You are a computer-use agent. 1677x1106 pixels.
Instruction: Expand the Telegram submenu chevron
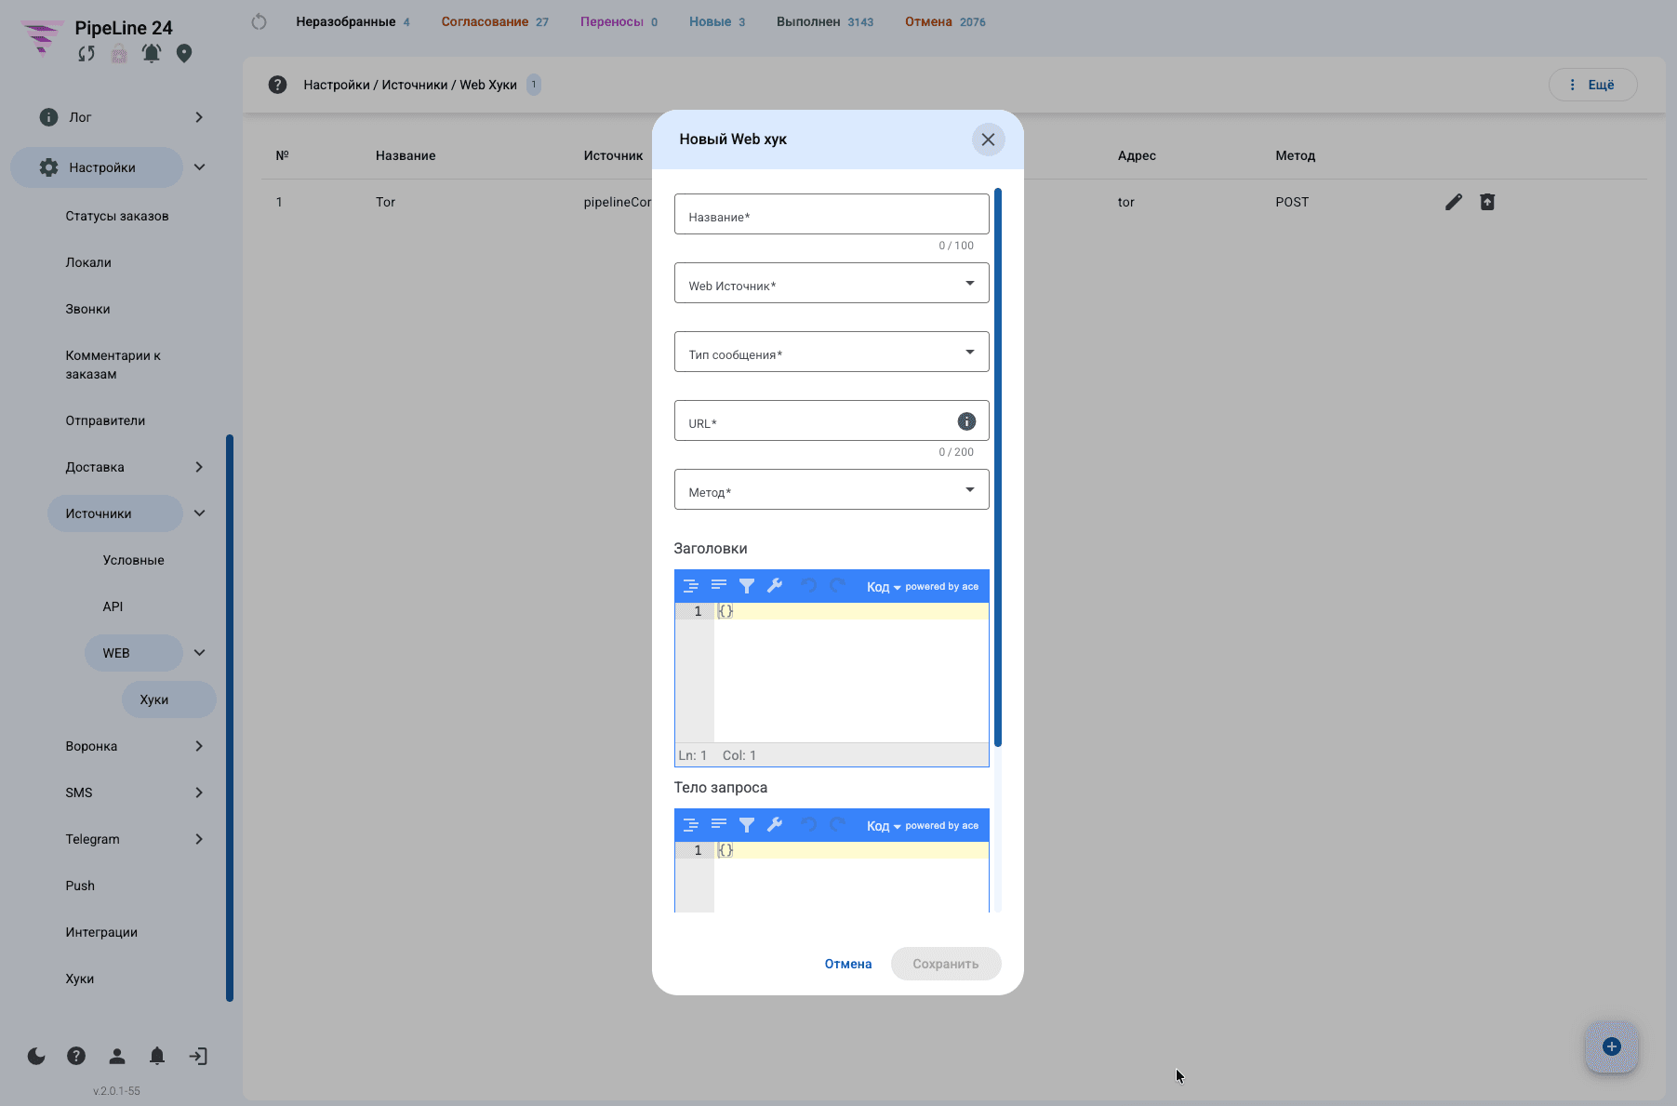[199, 839]
